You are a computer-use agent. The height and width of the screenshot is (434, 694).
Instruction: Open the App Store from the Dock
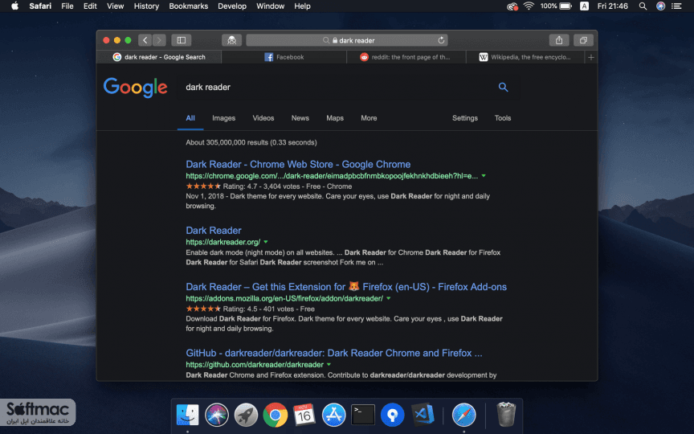[333, 415]
